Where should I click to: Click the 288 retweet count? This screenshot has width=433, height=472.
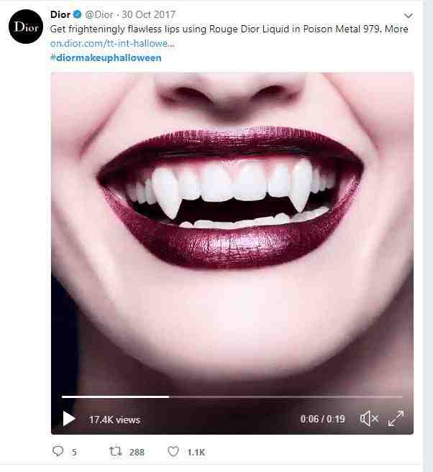tap(137, 452)
